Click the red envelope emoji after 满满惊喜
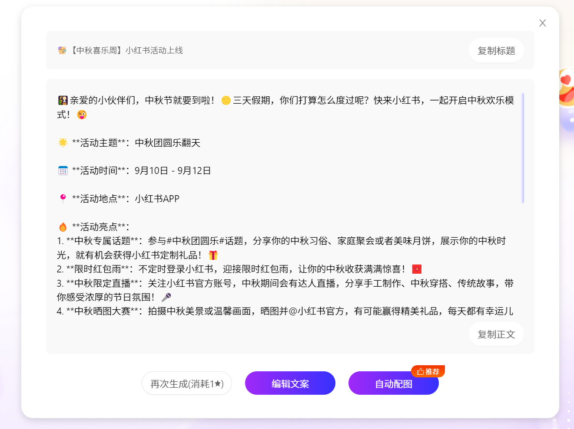Viewport: 574px width, 429px height. tap(417, 269)
